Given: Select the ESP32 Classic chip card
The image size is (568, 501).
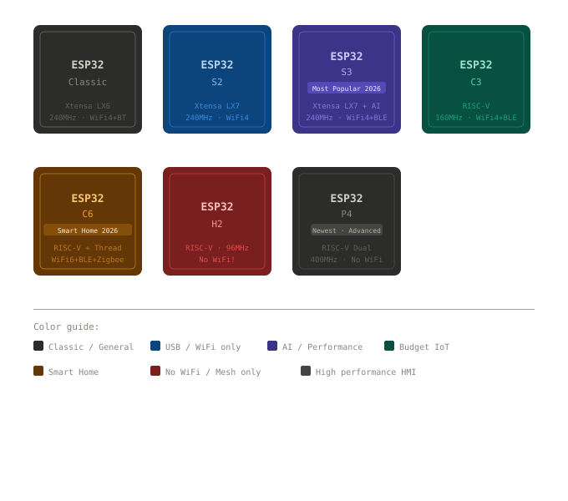Looking at the screenshot, I should point(88,79).
